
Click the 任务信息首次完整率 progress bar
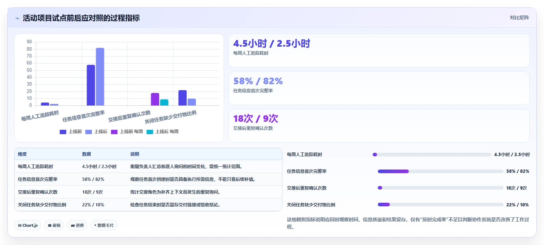441,171
